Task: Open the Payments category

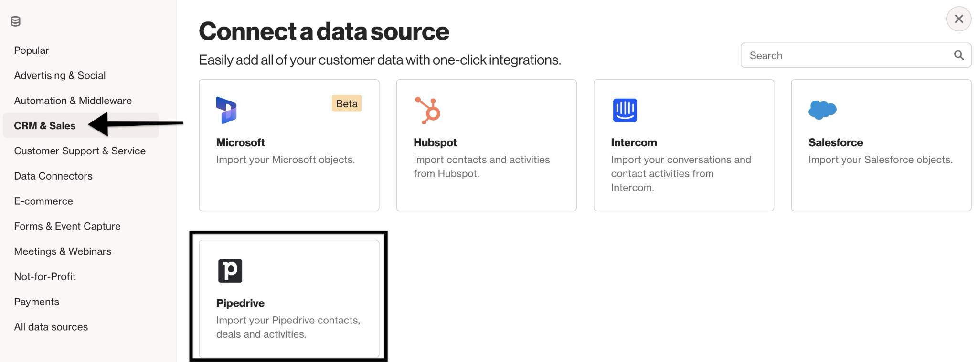Action: (36, 302)
